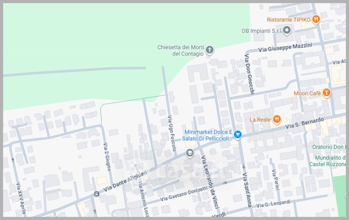Viewport: 349px width, 220px height.
Task: Open the Ristorante TIPIKO place label
Action: click(289, 19)
